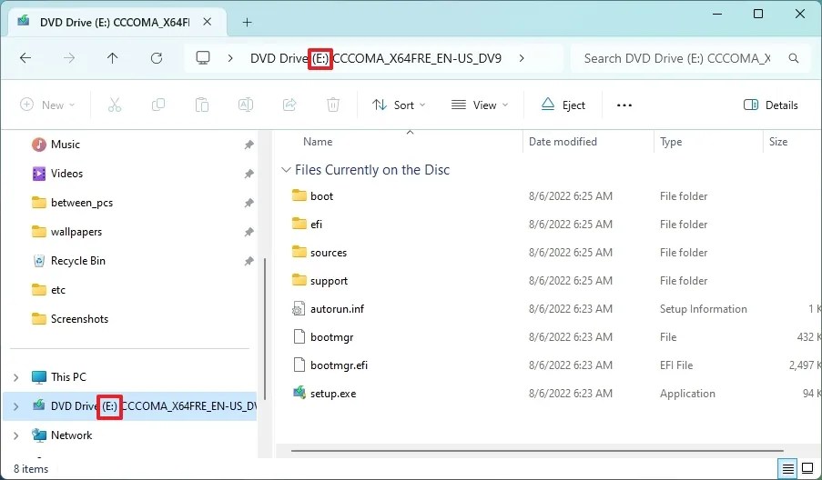Click the Share icon in toolbar

point(289,105)
